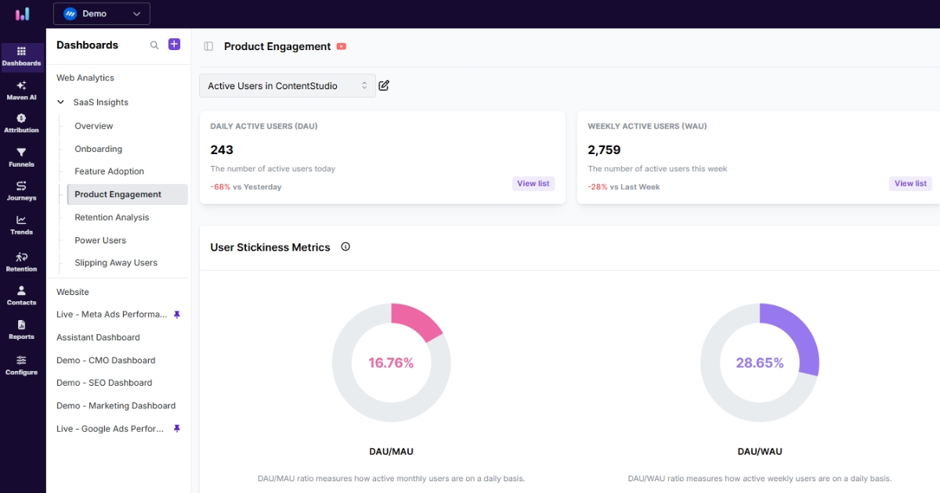Screen dimensions: 940x493
Task: Select the Feature Adoption dashboard
Action: coord(110,171)
